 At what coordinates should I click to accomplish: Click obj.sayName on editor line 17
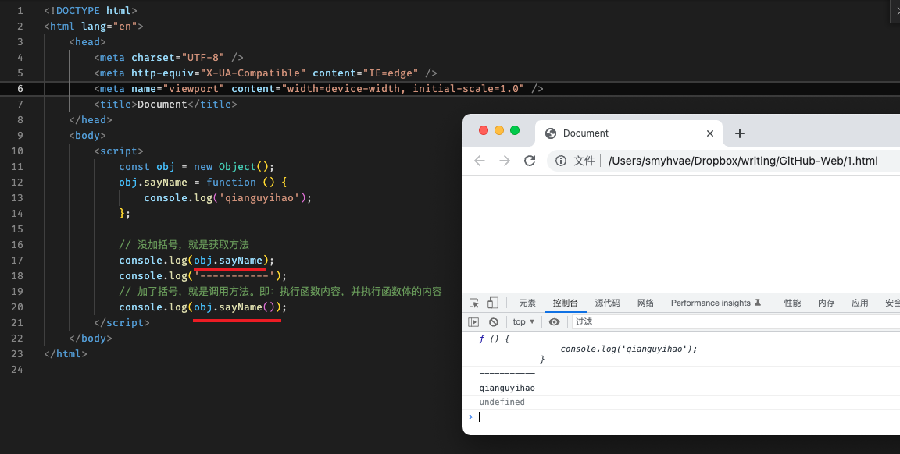228,260
